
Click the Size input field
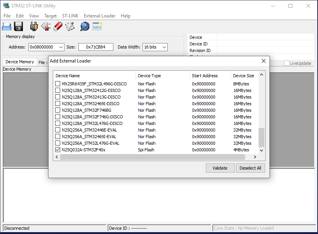click(96, 47)
